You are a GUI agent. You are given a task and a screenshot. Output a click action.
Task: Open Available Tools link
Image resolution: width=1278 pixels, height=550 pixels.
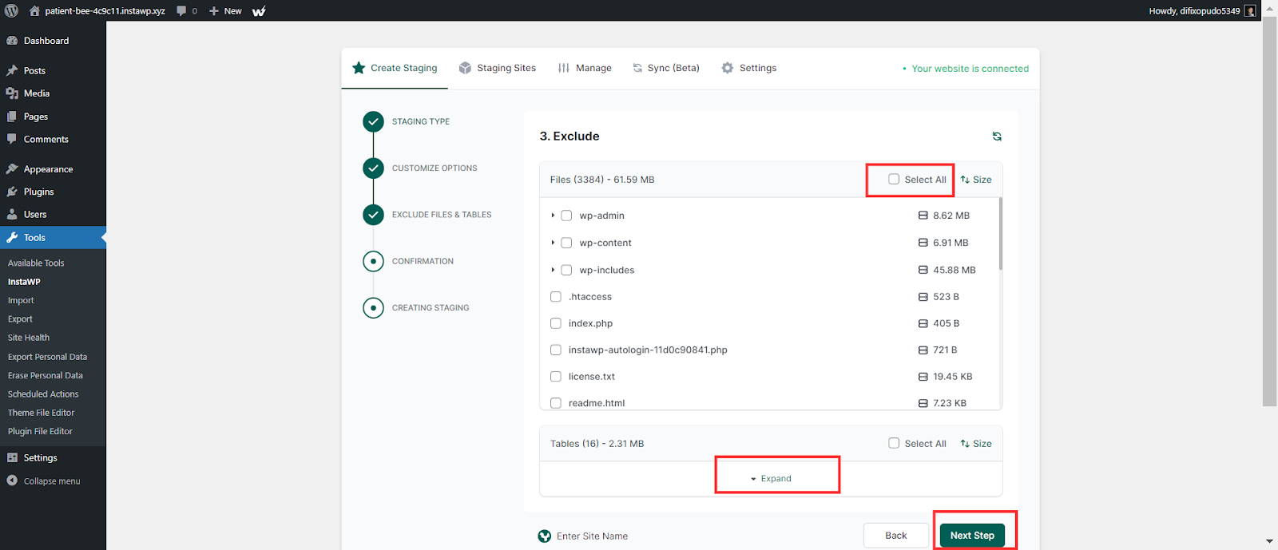click(36, 263)
